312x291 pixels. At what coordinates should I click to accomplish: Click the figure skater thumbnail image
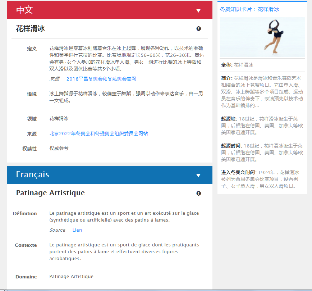click(262, 36)
